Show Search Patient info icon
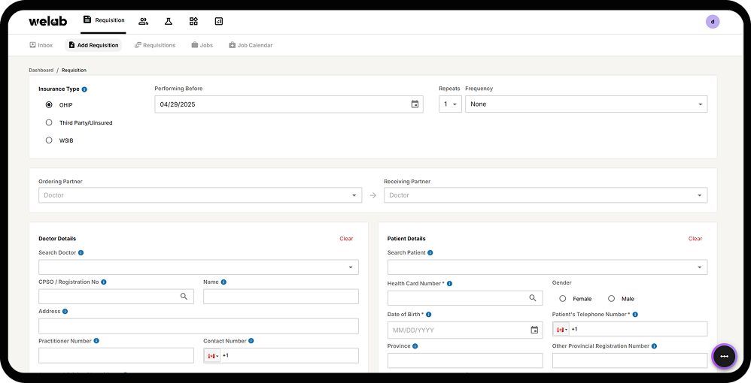The image size is (751, 383). (430, 252)
